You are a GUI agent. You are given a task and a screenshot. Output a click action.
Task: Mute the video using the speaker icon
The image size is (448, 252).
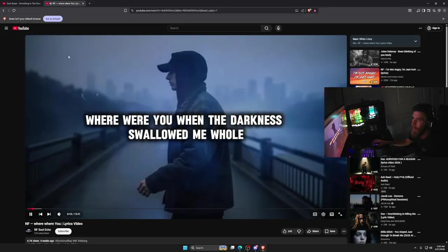click(59, 214)
